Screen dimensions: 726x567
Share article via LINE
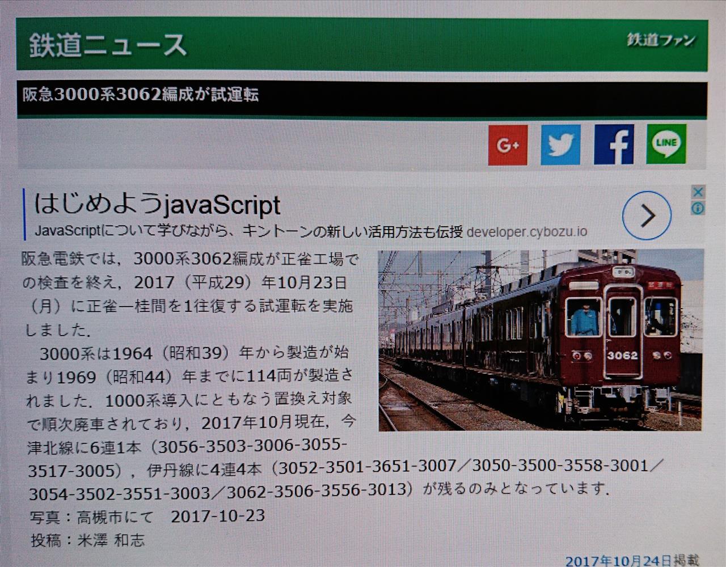666,144
